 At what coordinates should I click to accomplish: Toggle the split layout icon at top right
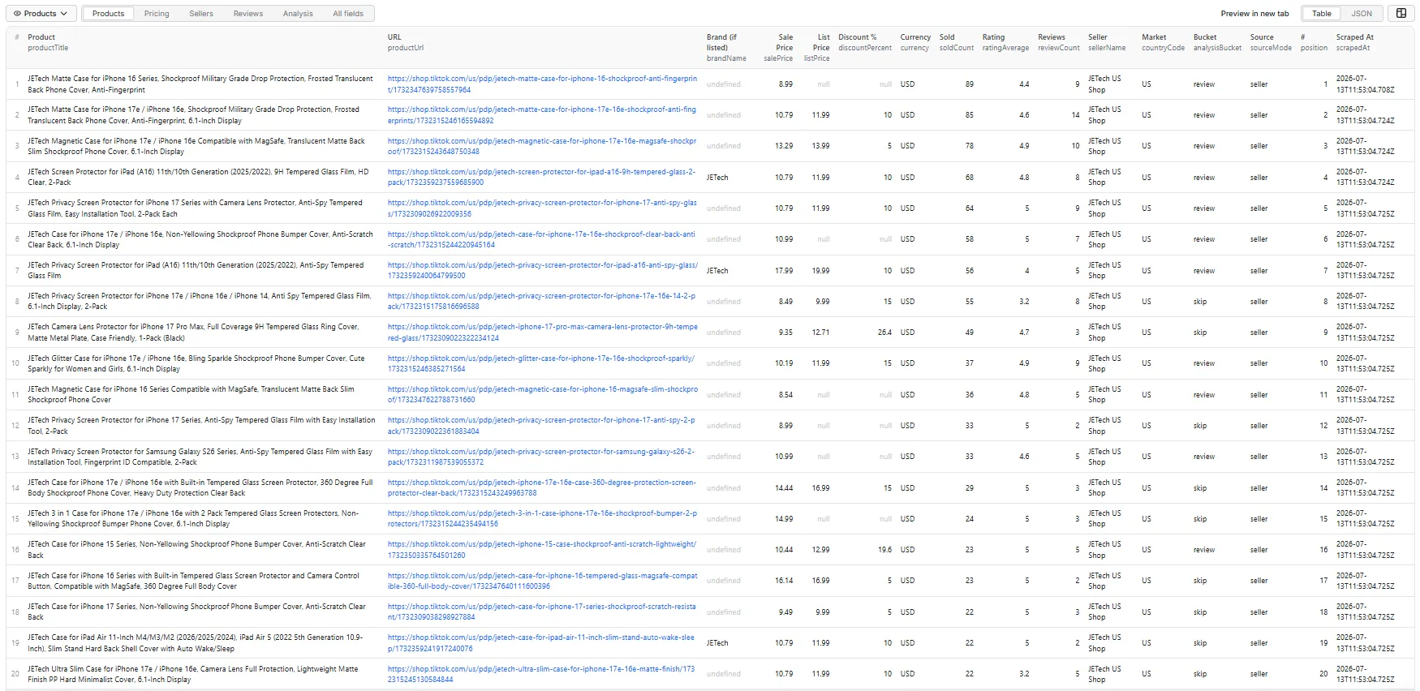1401,13
